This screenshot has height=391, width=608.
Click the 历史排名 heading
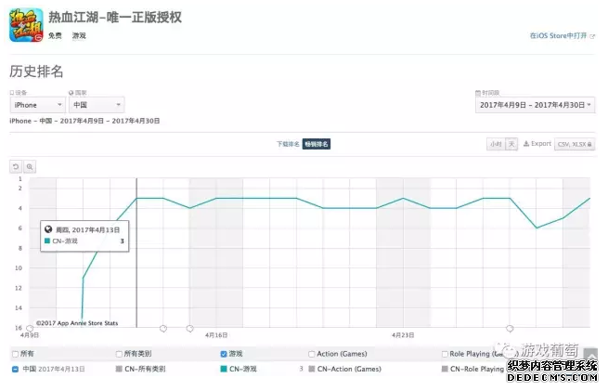point(36,72)
